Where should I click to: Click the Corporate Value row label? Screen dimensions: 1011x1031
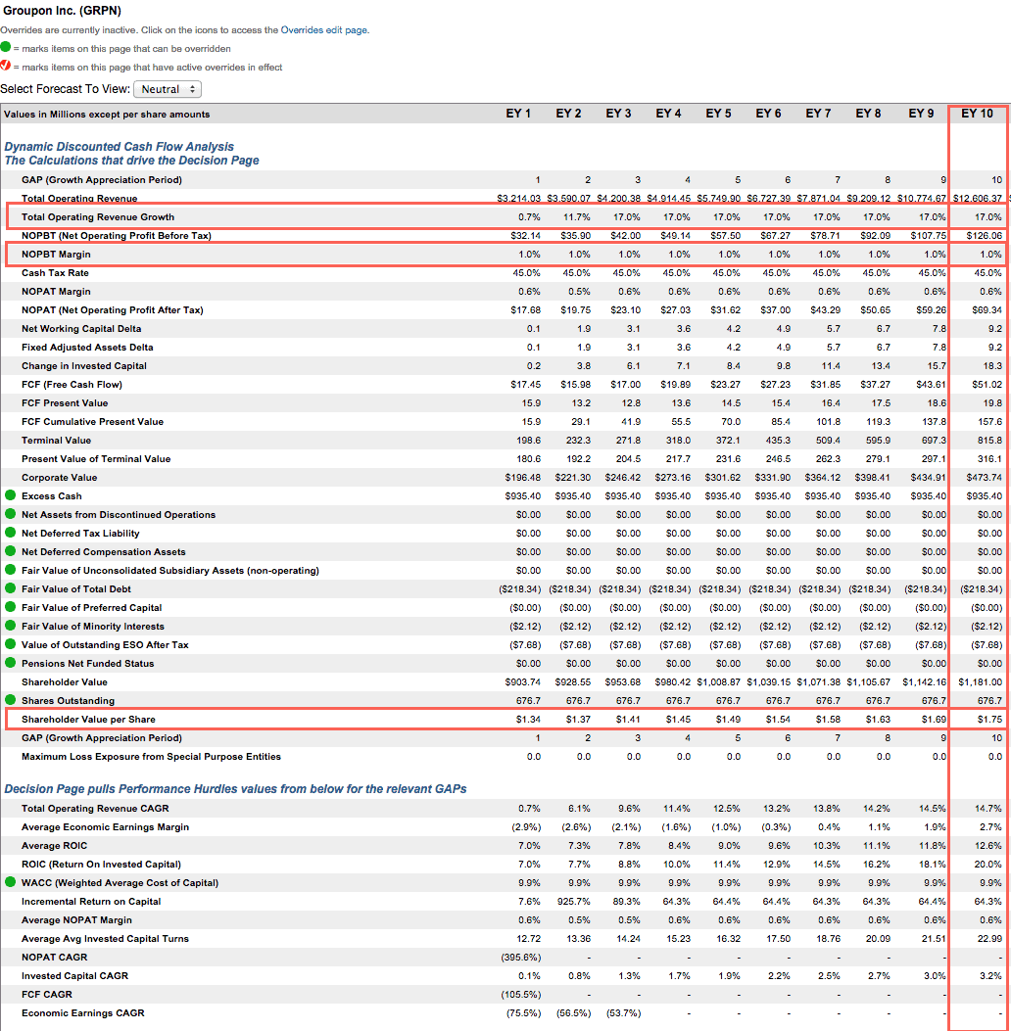tap(59, 478)
